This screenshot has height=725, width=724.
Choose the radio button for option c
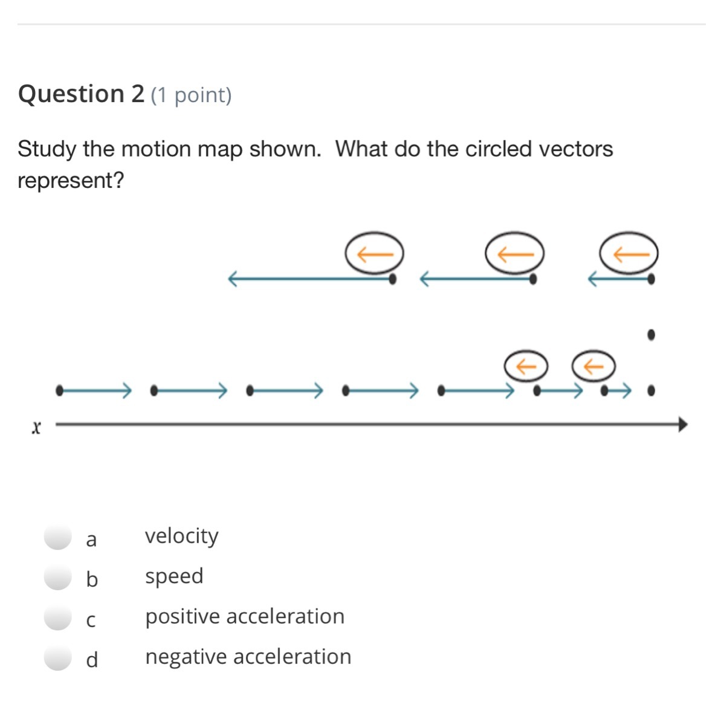[x=59, y=618]
